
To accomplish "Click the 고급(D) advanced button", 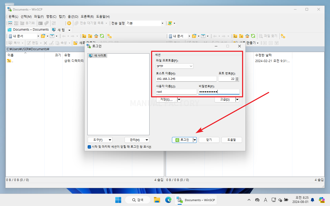I will [225, 99].
